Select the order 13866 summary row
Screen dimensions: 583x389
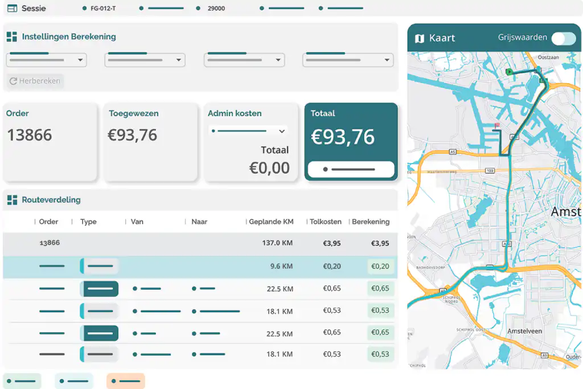(x=200, y=243)
